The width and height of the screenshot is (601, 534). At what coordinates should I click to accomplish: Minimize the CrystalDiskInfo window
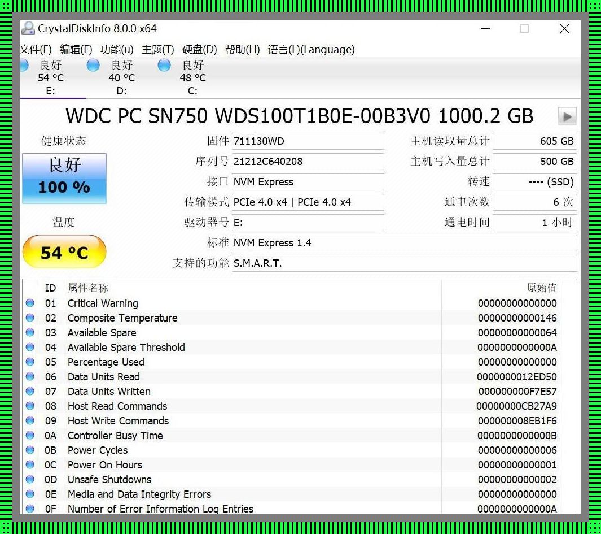[486, 28]
